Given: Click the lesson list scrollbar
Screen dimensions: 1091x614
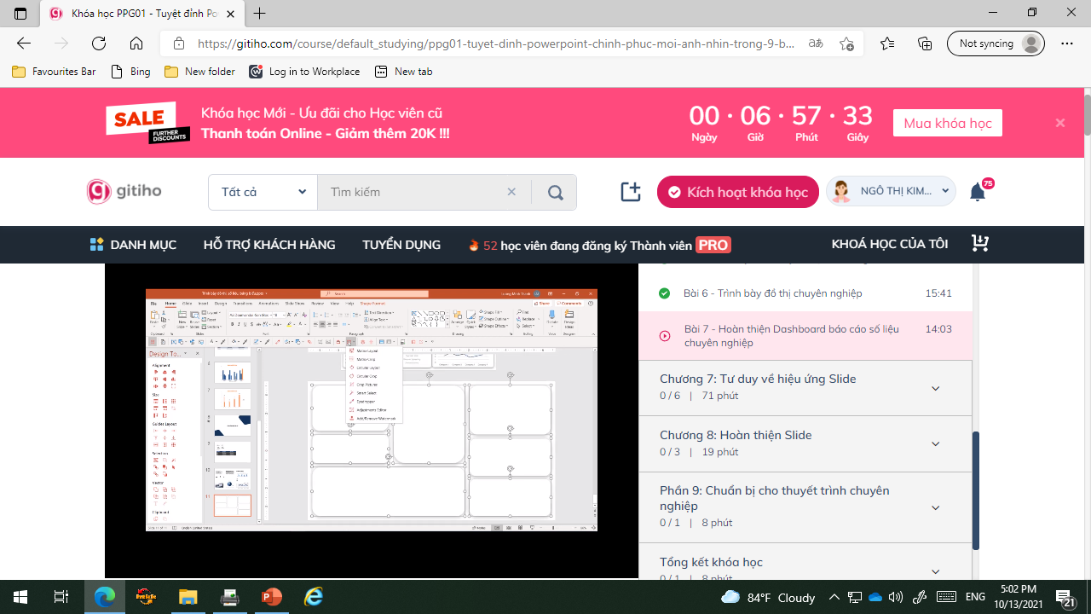Looking at the screenshot, I should tap(976, 490).
